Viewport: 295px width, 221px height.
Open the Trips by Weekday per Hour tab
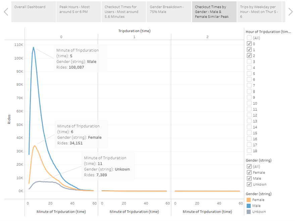point(259,12)
